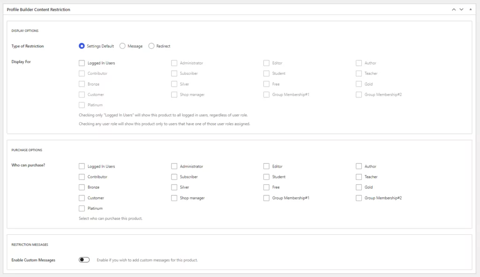Collapse the Profile Builder Content Restriction panel
Viewport: 480px width, 277px height.
coord(471,9)
